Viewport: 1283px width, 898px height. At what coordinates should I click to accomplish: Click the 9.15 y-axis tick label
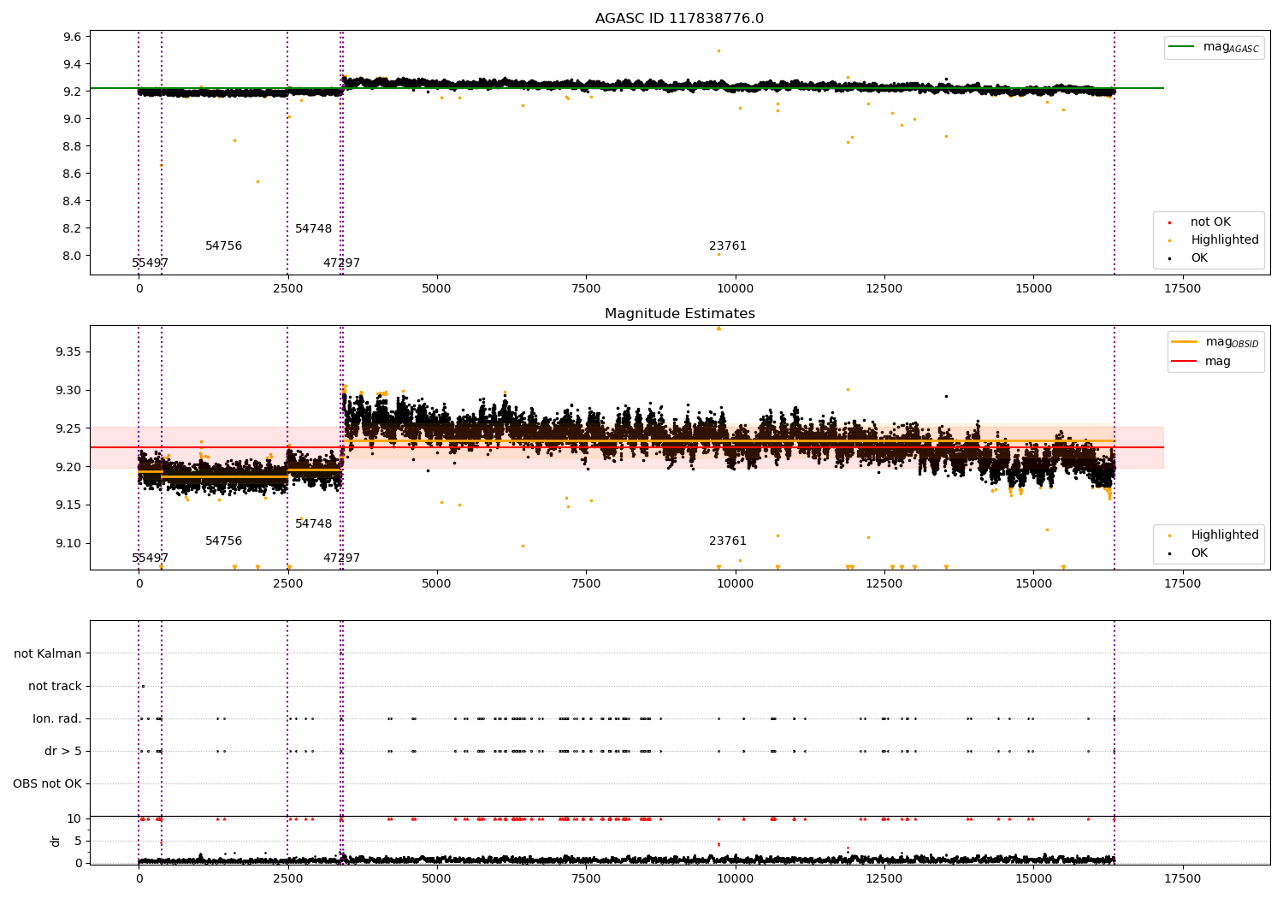pyautogui.click(x=68, y=505)
